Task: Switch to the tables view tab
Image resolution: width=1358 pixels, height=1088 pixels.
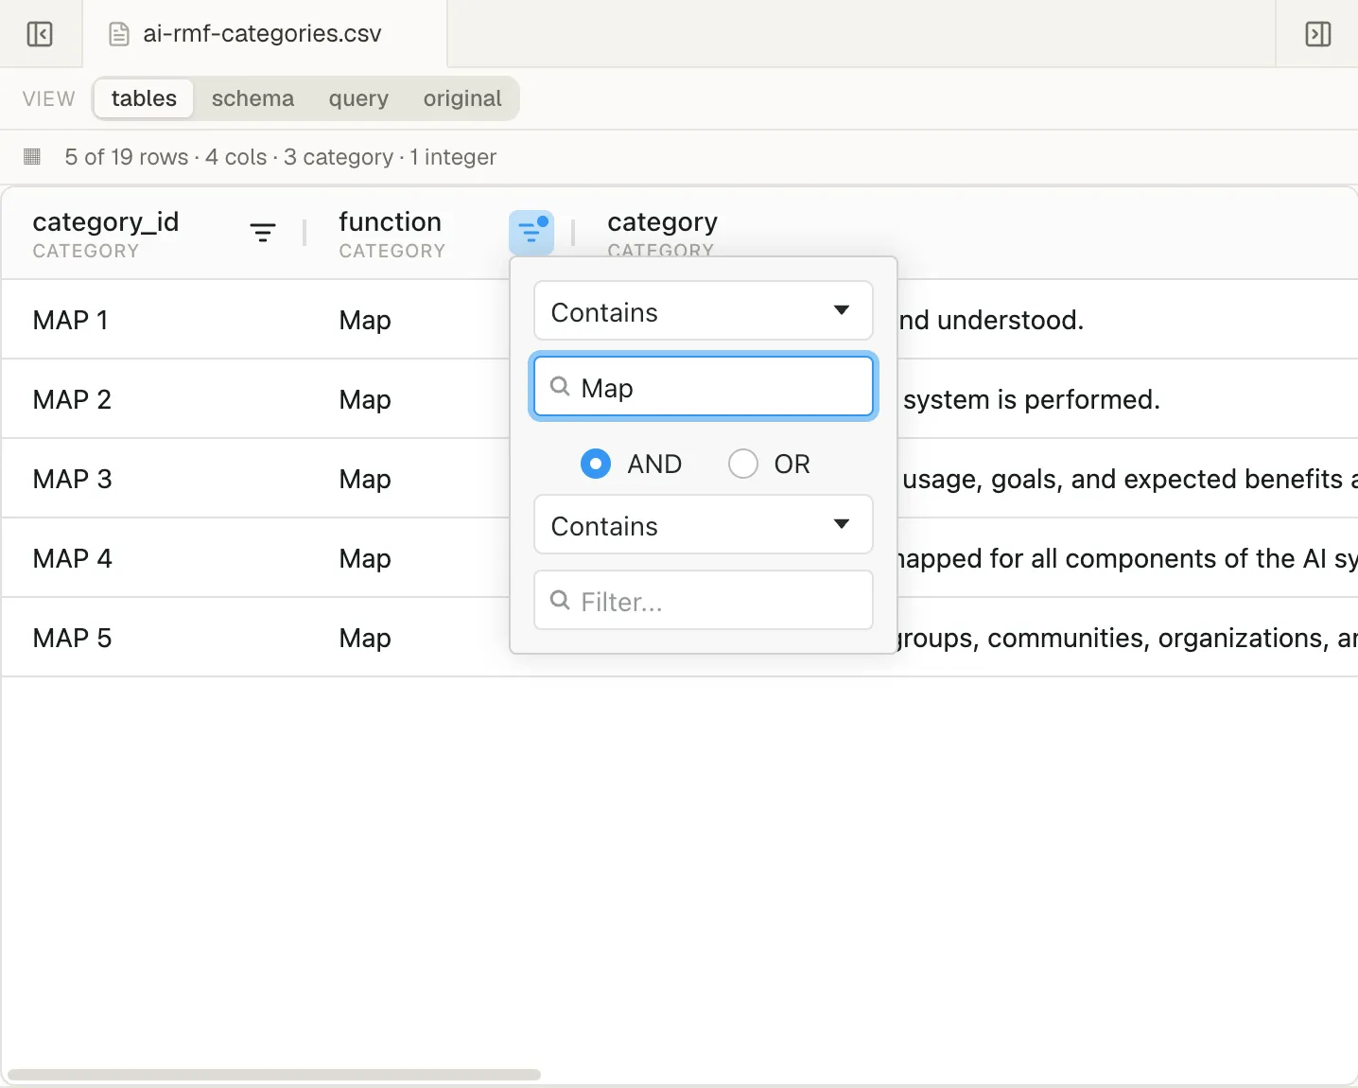Action: 144,98
